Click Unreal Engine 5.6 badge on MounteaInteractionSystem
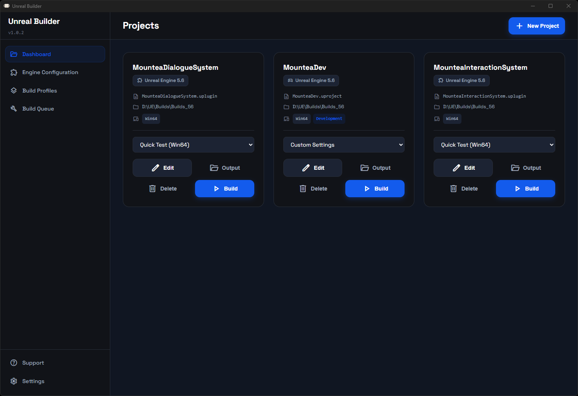The width and height of the screenshot is (578, 396). [461, 80]
